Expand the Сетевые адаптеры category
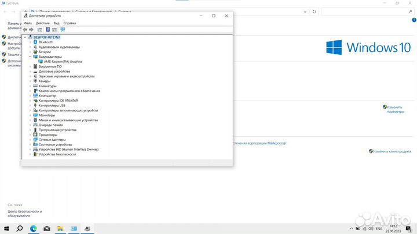The height and width of the screenshot is (234, 417). [30, 140]
